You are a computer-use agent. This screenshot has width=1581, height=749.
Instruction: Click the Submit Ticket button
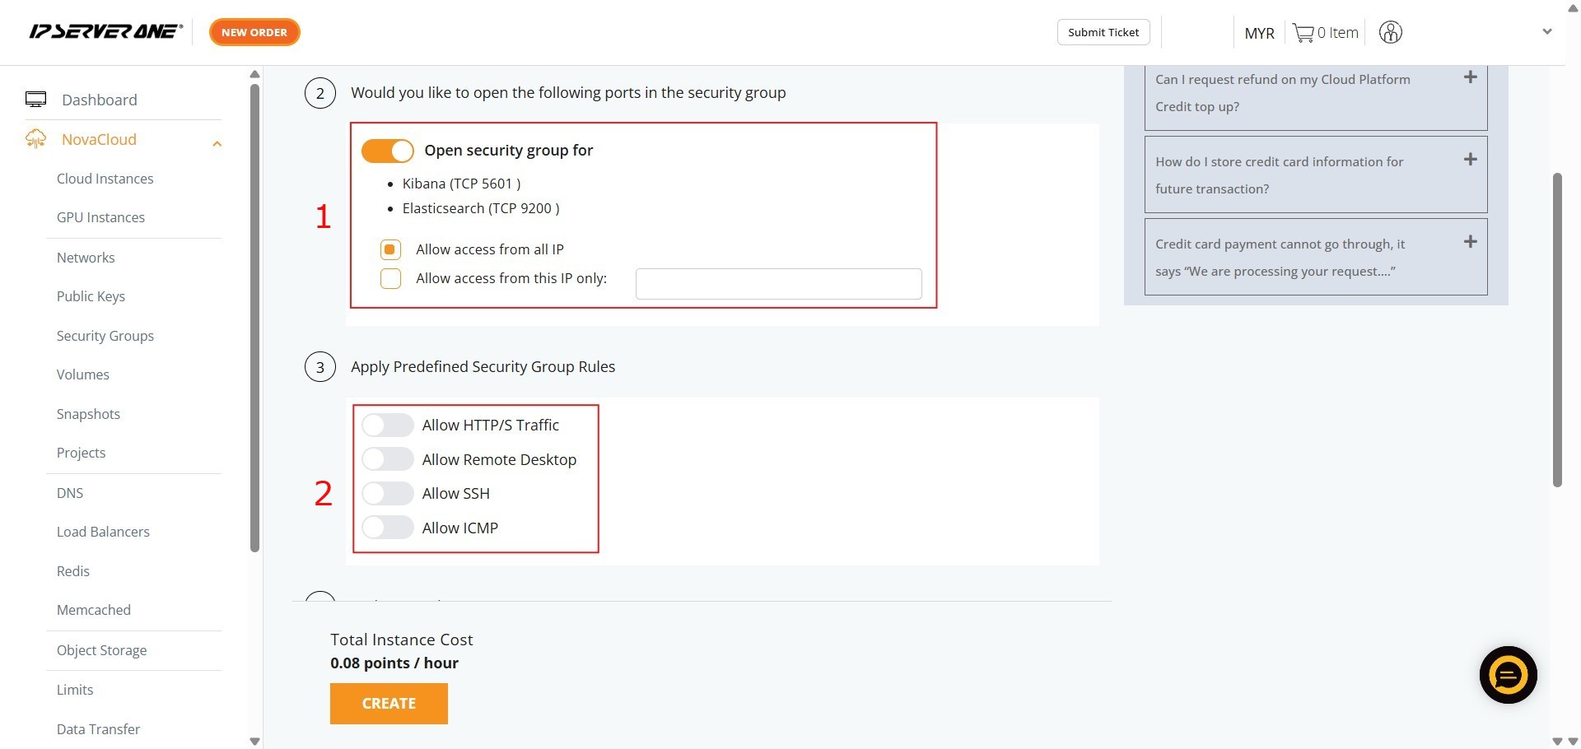coord(1103,32)
